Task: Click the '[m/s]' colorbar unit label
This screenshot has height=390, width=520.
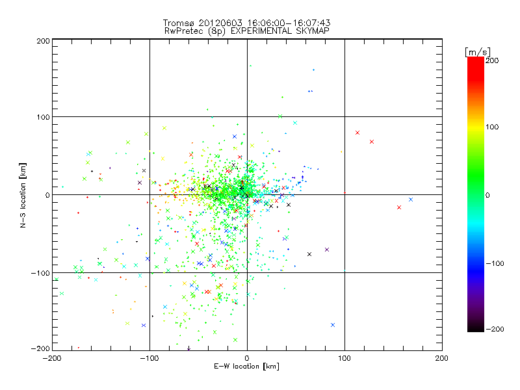Action: tap(477, 52)
